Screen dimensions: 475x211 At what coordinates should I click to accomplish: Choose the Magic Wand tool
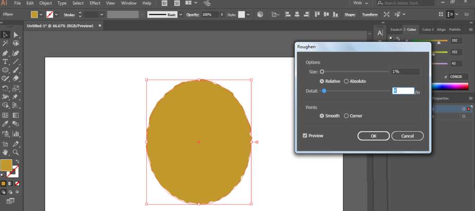(x=5, y=43)
